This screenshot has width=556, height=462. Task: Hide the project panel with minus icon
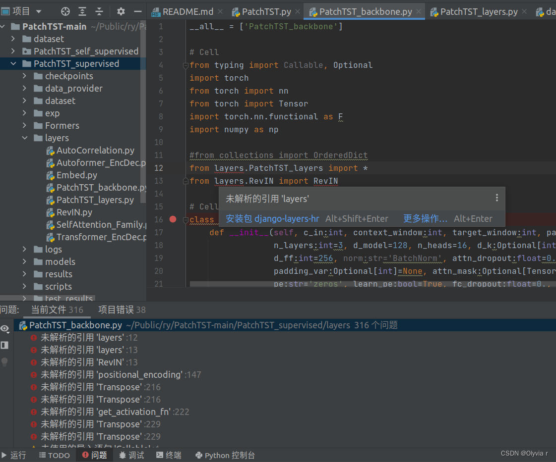point(138,12)
